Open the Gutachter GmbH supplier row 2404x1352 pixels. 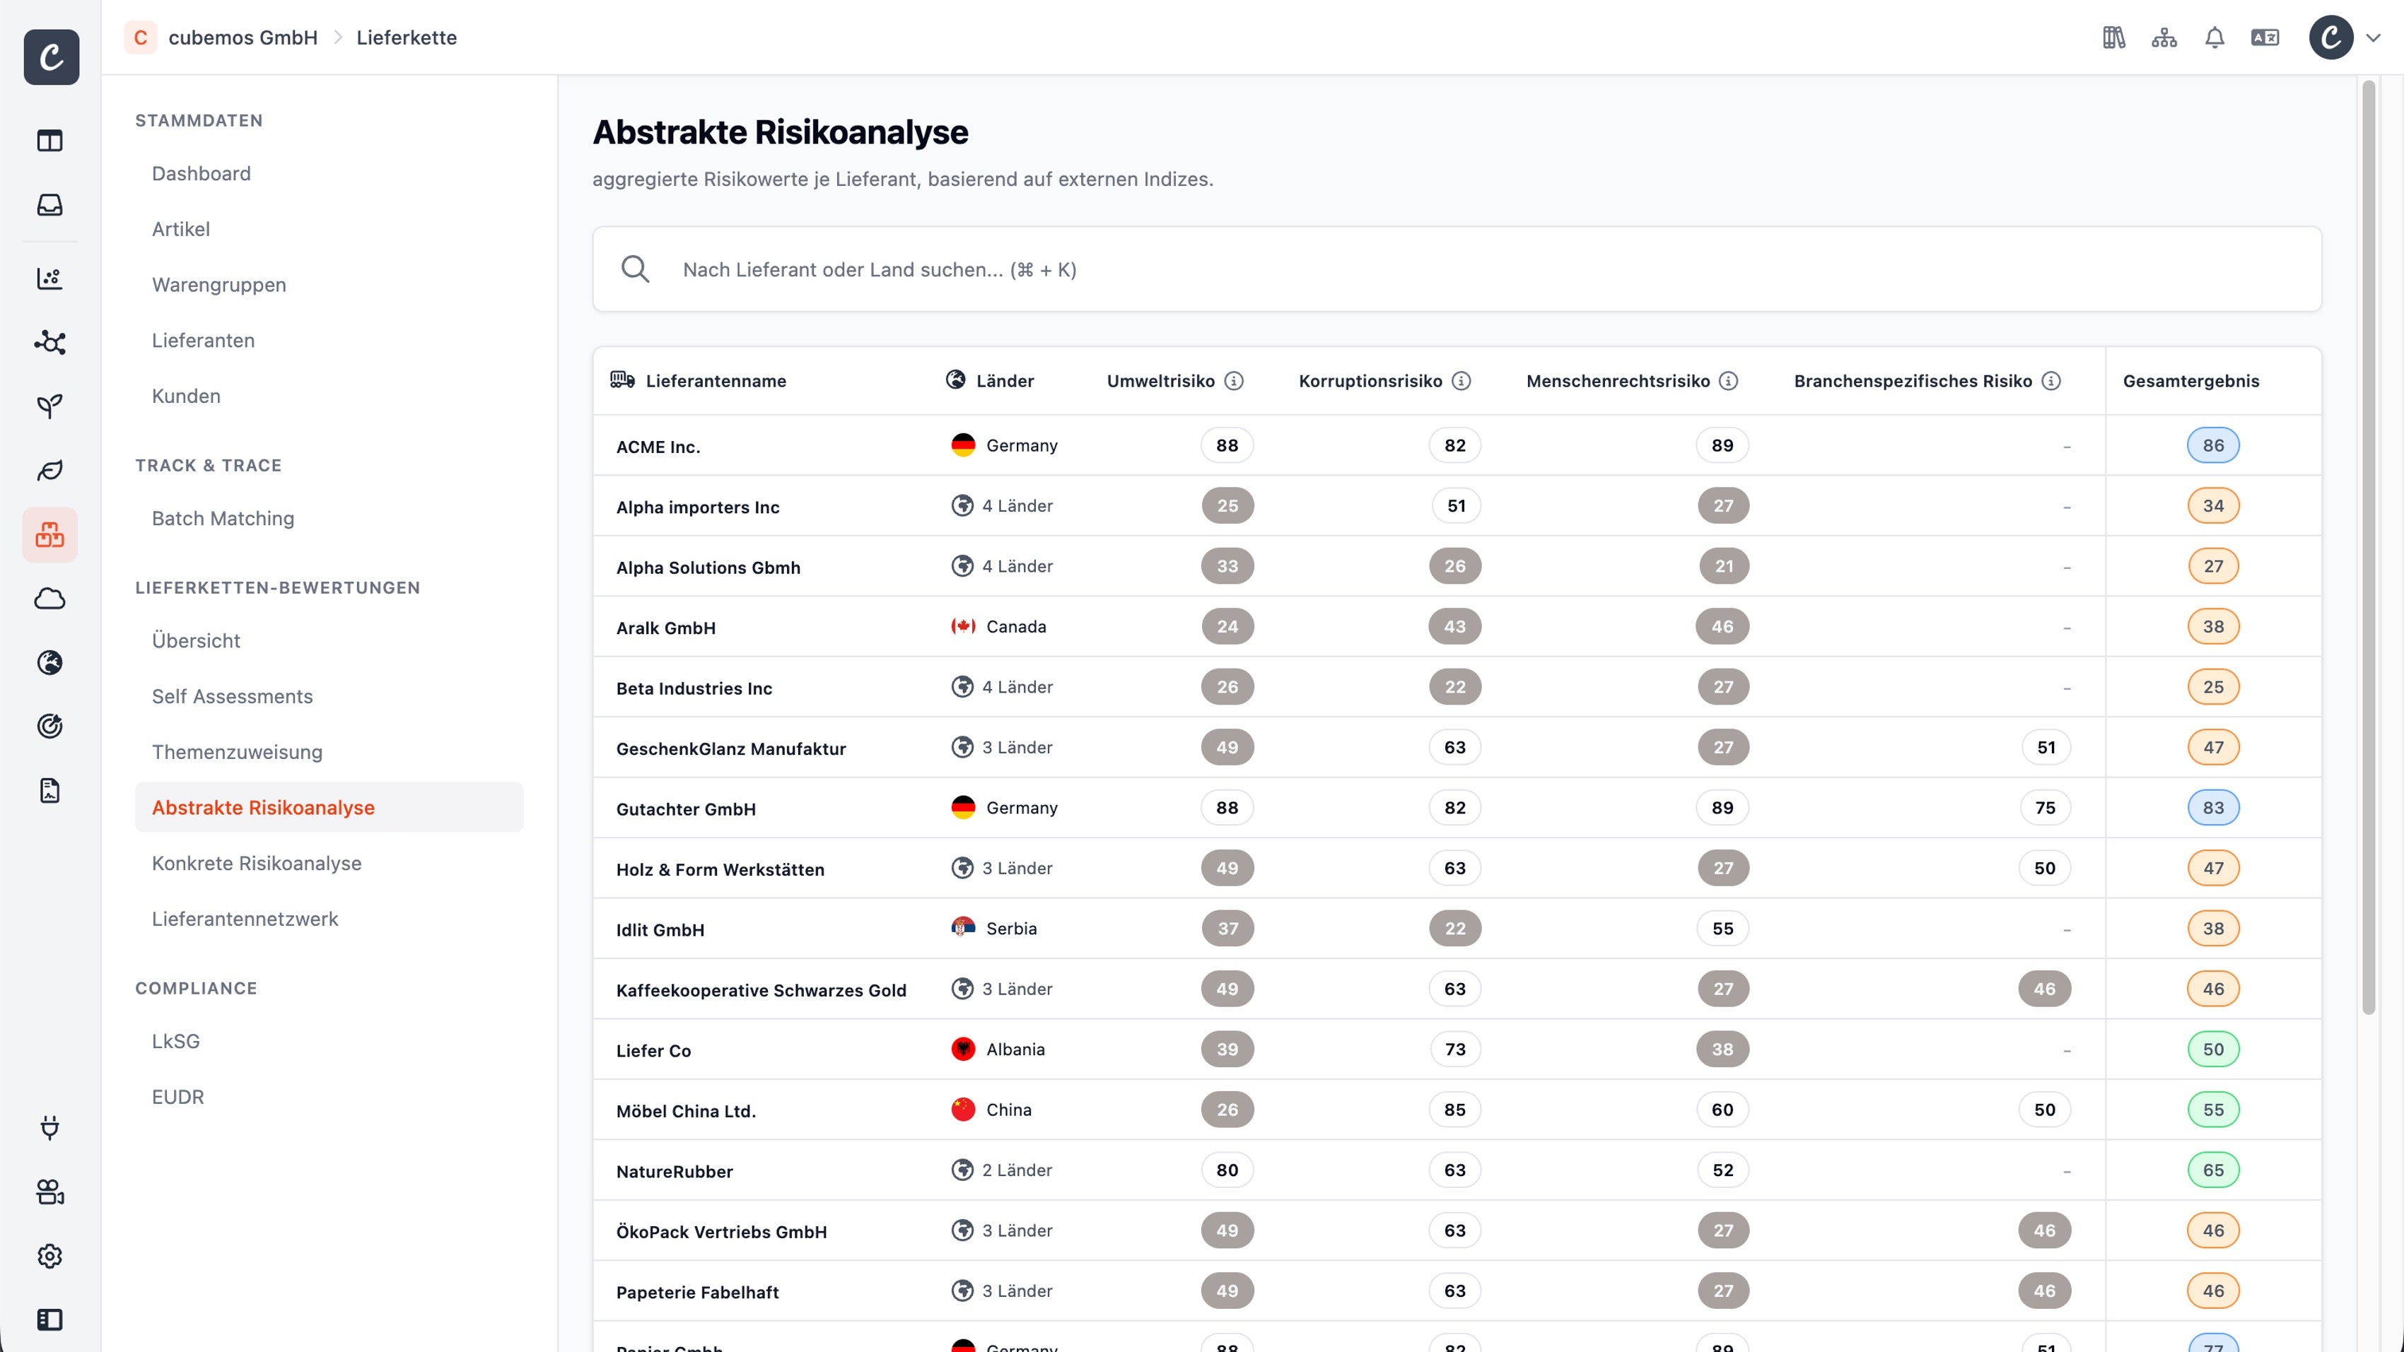1457,808
